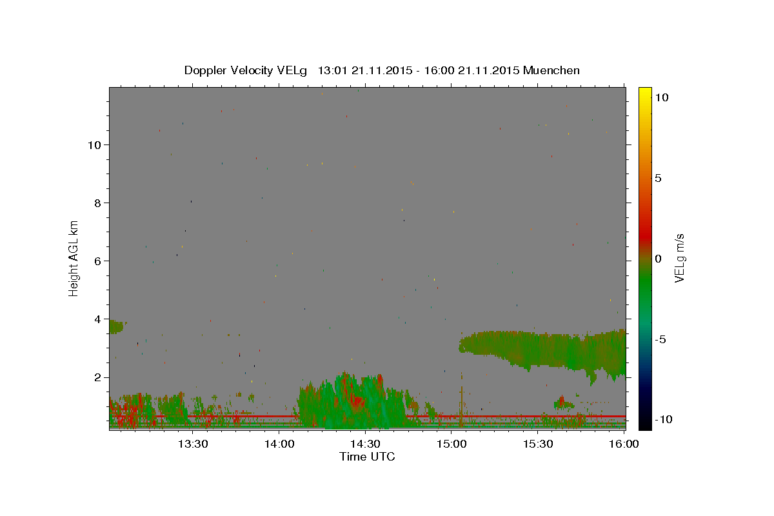774x516 pixels.
Task: Click 'Muenchen' in the plot title
Action: pyautogui.click(x=551, y=70)
